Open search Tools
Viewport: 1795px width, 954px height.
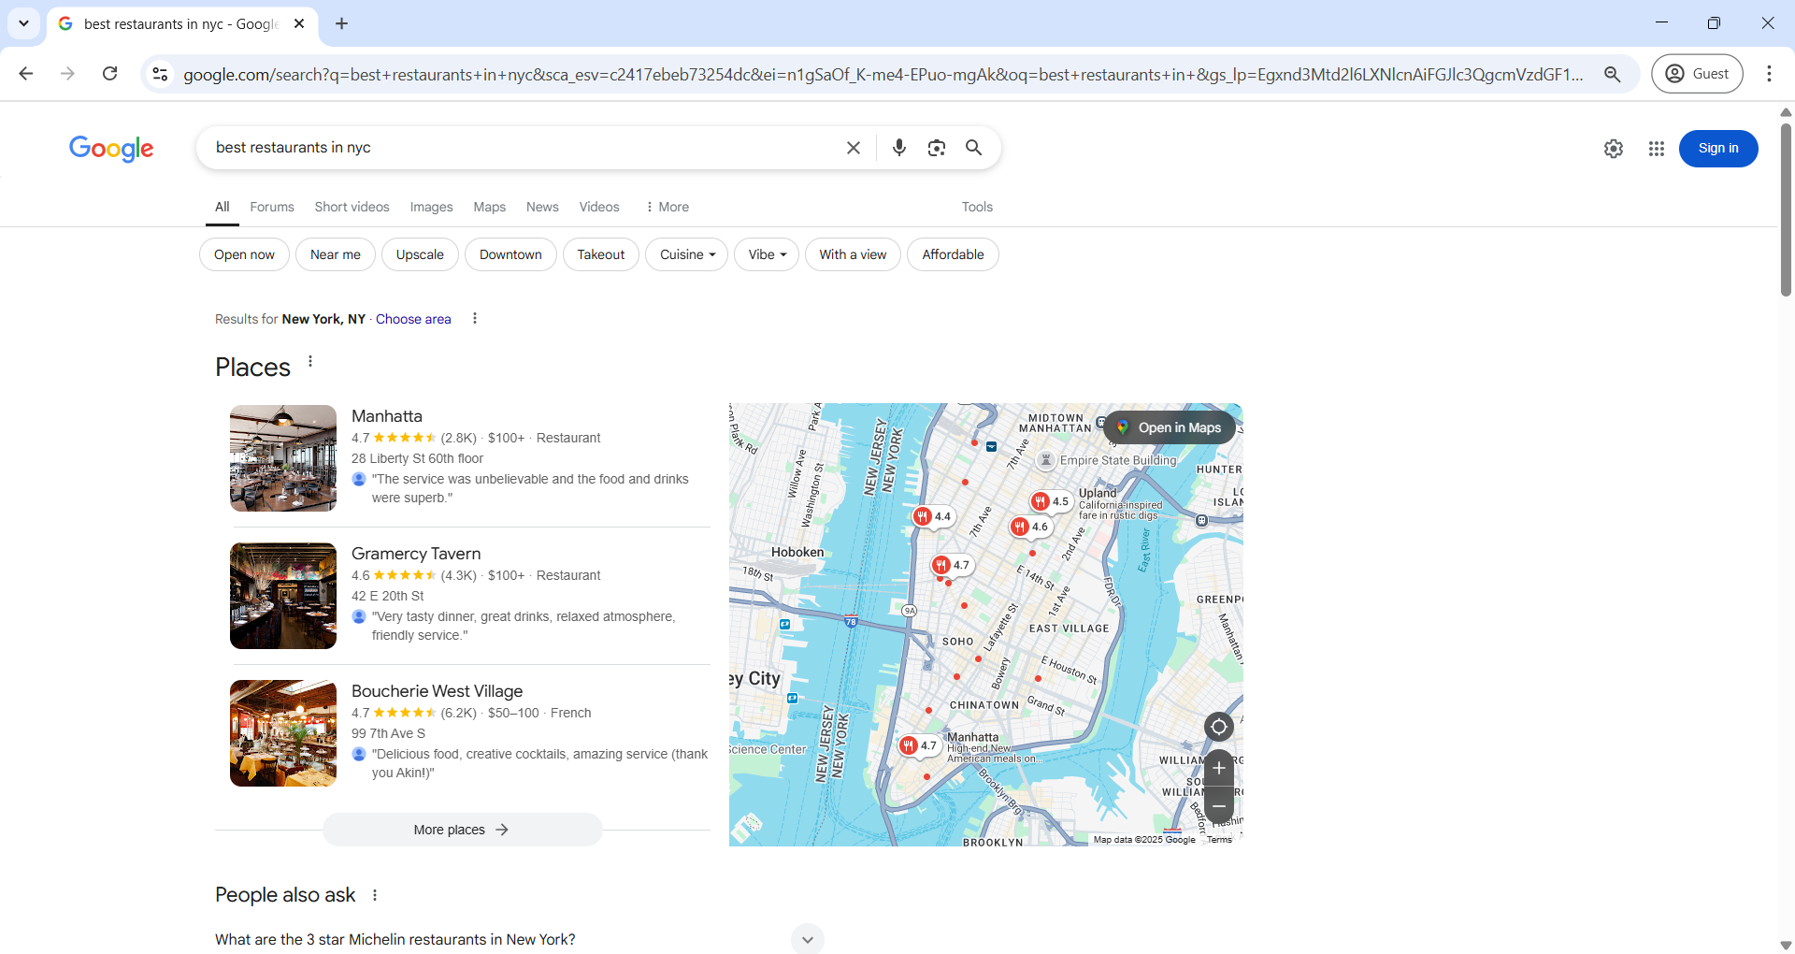977,207
